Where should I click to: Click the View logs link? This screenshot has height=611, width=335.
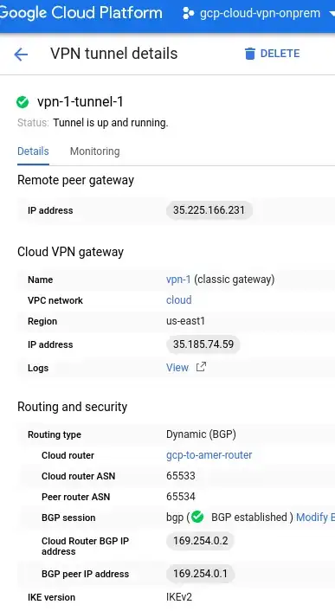(177, 368)
